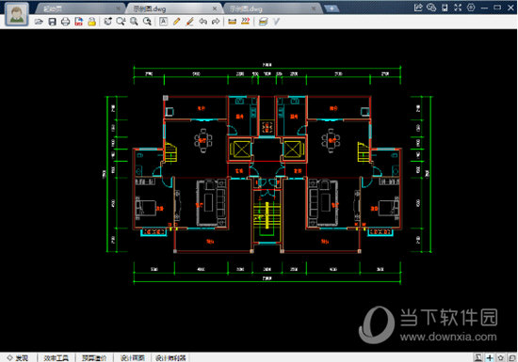Viewport: 518px width, 362px height.
Task: Undo the last action
Action: [202, 22]
